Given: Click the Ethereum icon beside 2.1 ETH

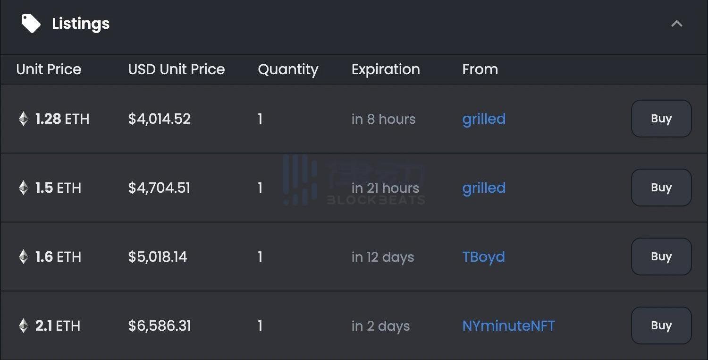Looking at the screenshot, I should point(23,326).
